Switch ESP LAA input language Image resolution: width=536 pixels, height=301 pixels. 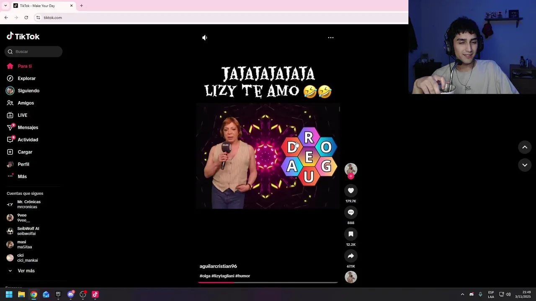[491, 294]
